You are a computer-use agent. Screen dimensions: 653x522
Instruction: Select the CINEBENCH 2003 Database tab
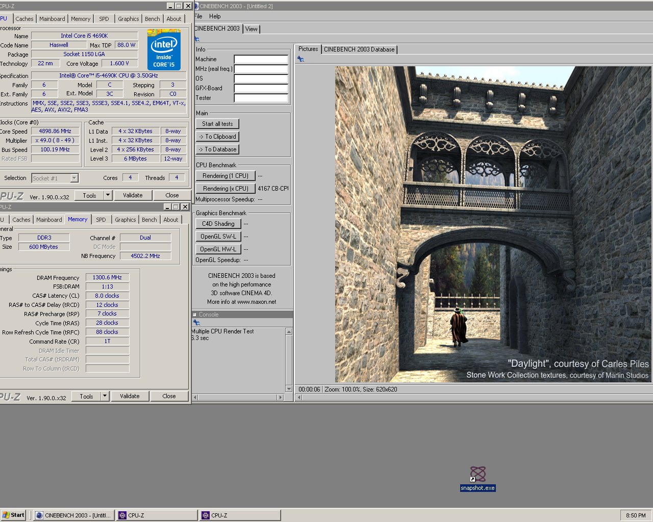pos(359,49)
